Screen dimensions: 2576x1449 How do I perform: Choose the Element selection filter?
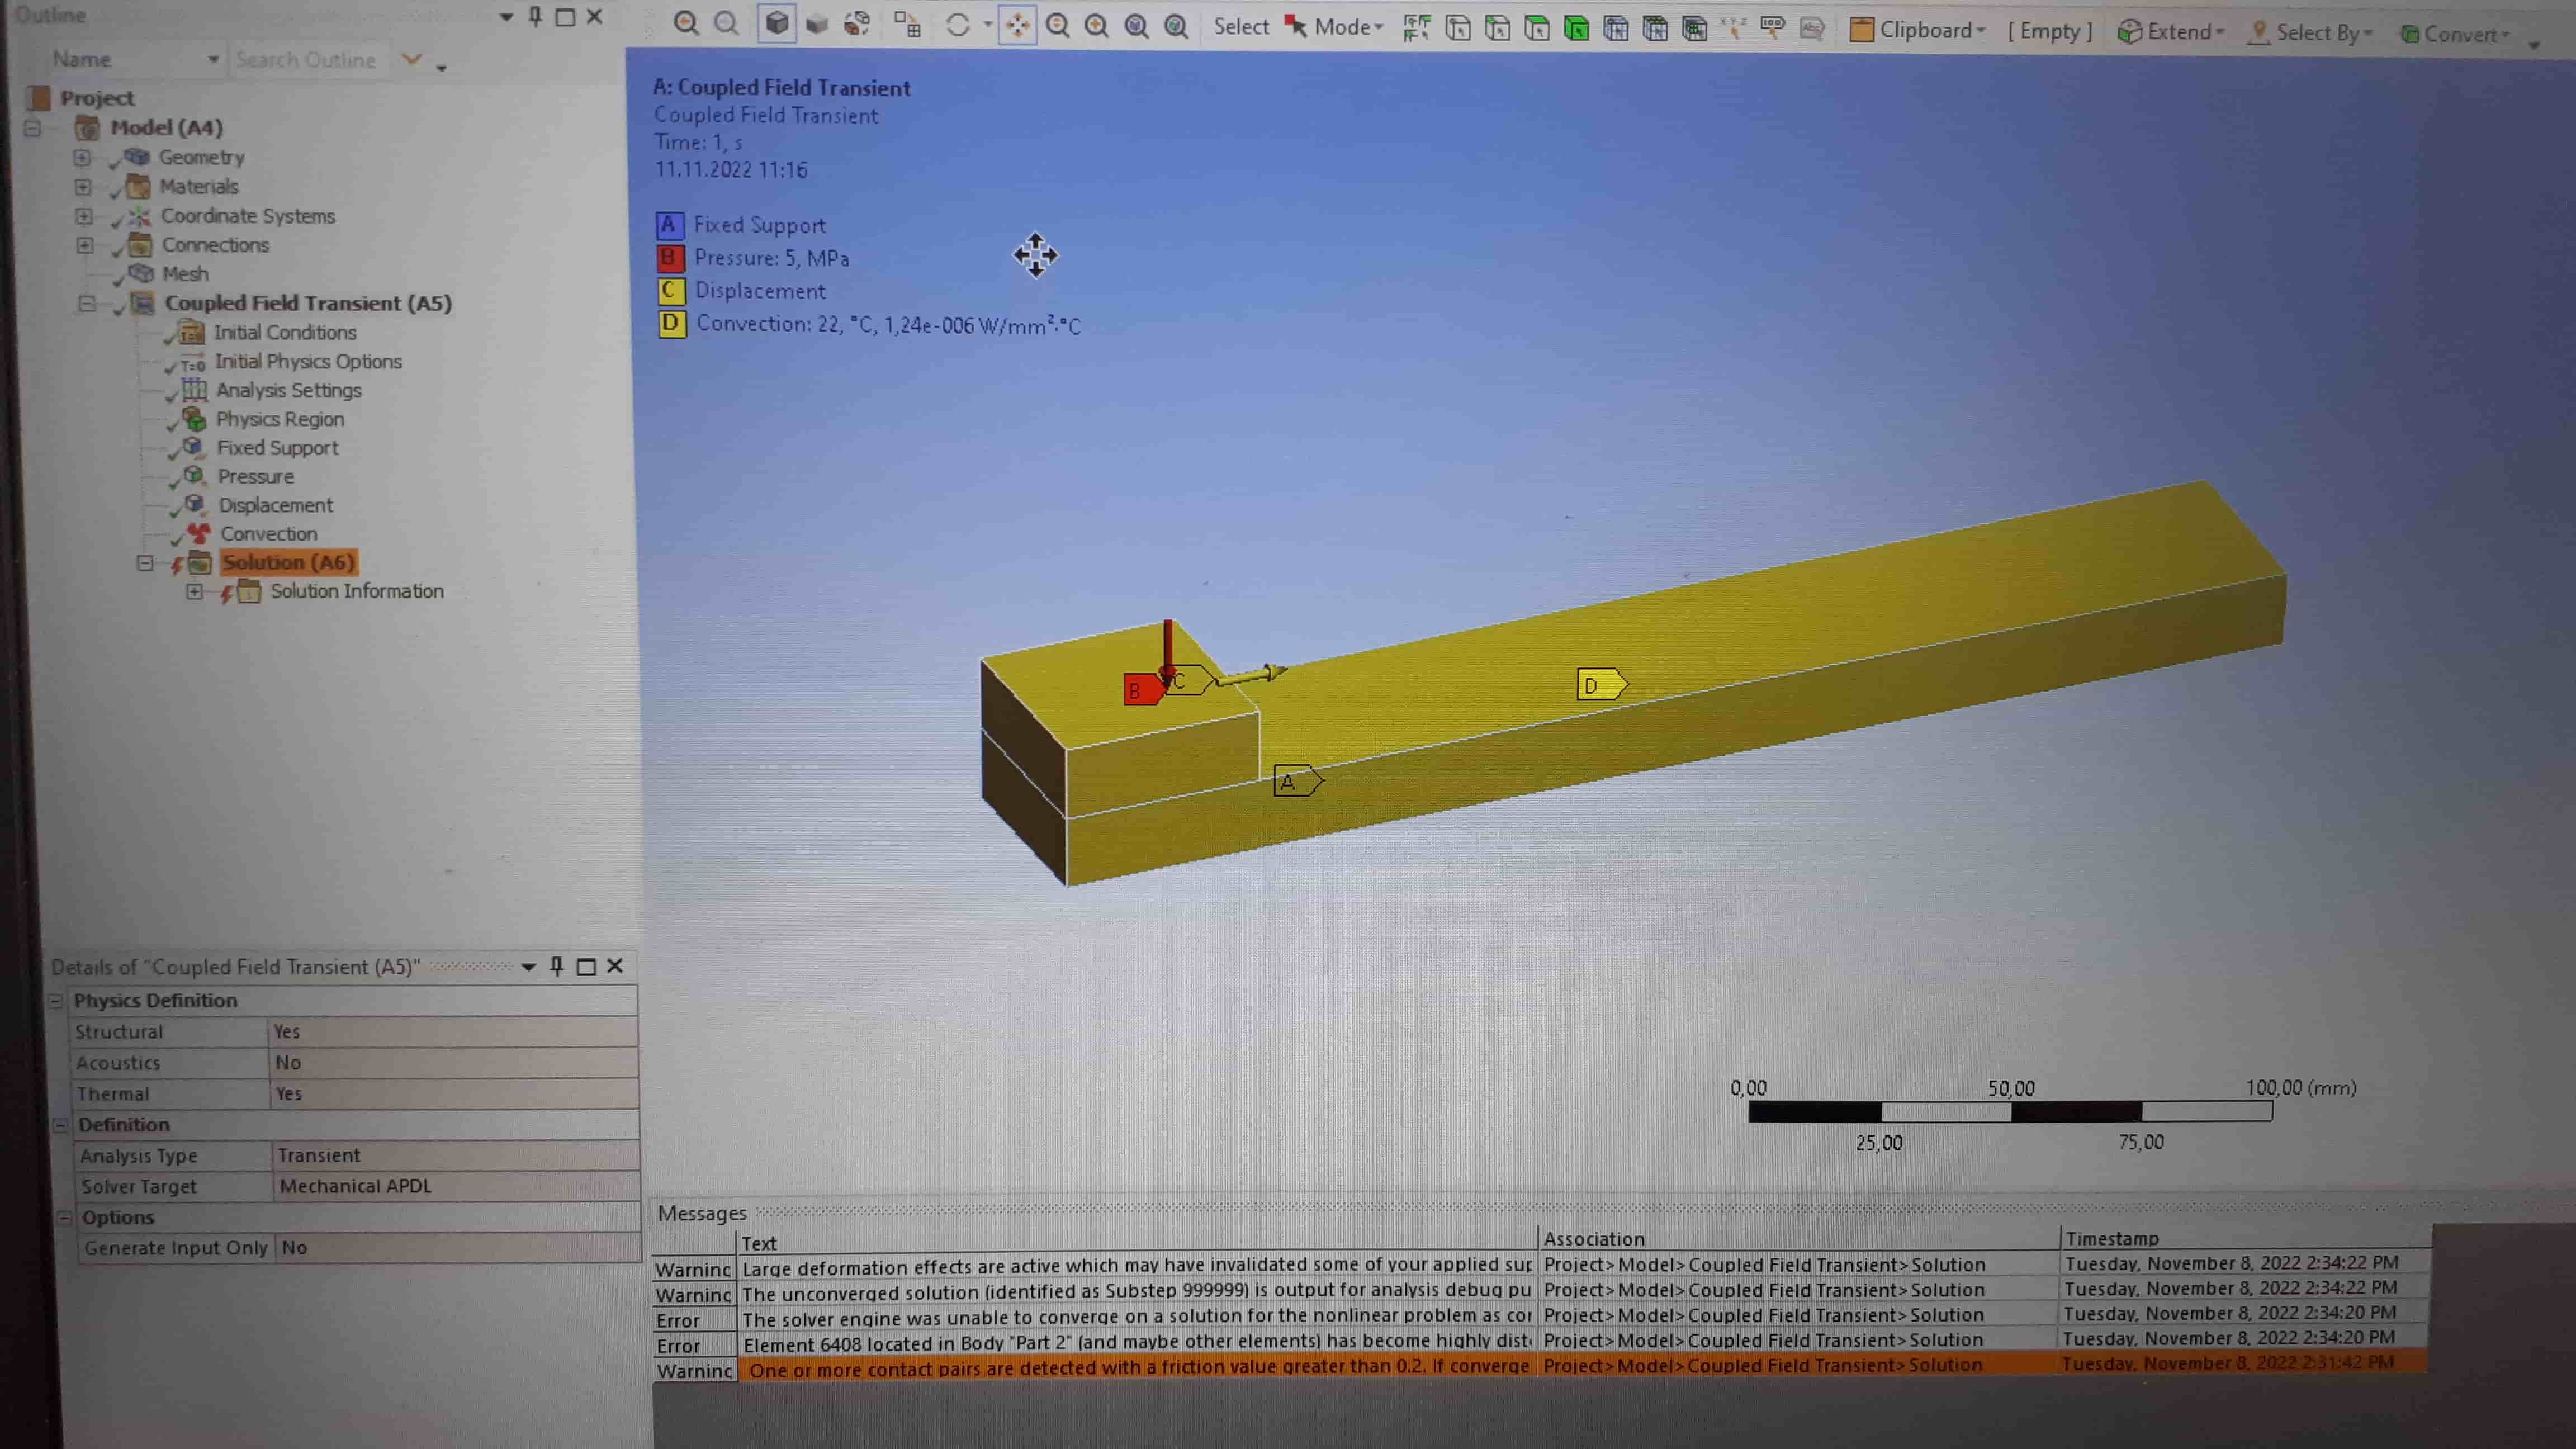tap(1694, 29)
